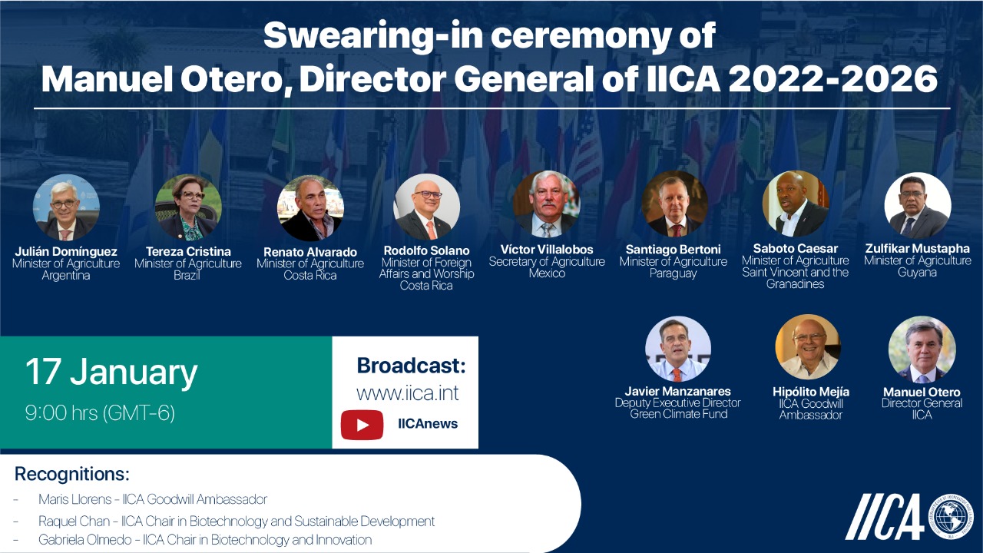Select the Manuel Otero Director General photo

[922, 349]
